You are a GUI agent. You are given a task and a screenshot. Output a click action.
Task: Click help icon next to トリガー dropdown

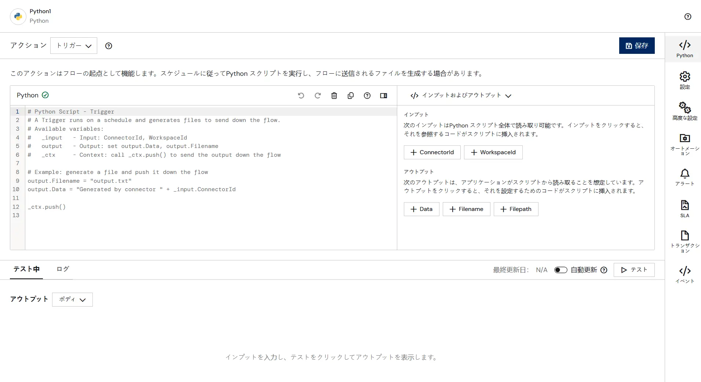pyautogui.click(x=109, y=46)
